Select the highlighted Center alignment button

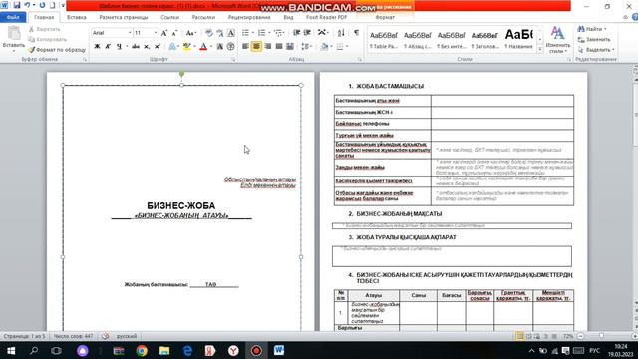click(x=256, y=47)
